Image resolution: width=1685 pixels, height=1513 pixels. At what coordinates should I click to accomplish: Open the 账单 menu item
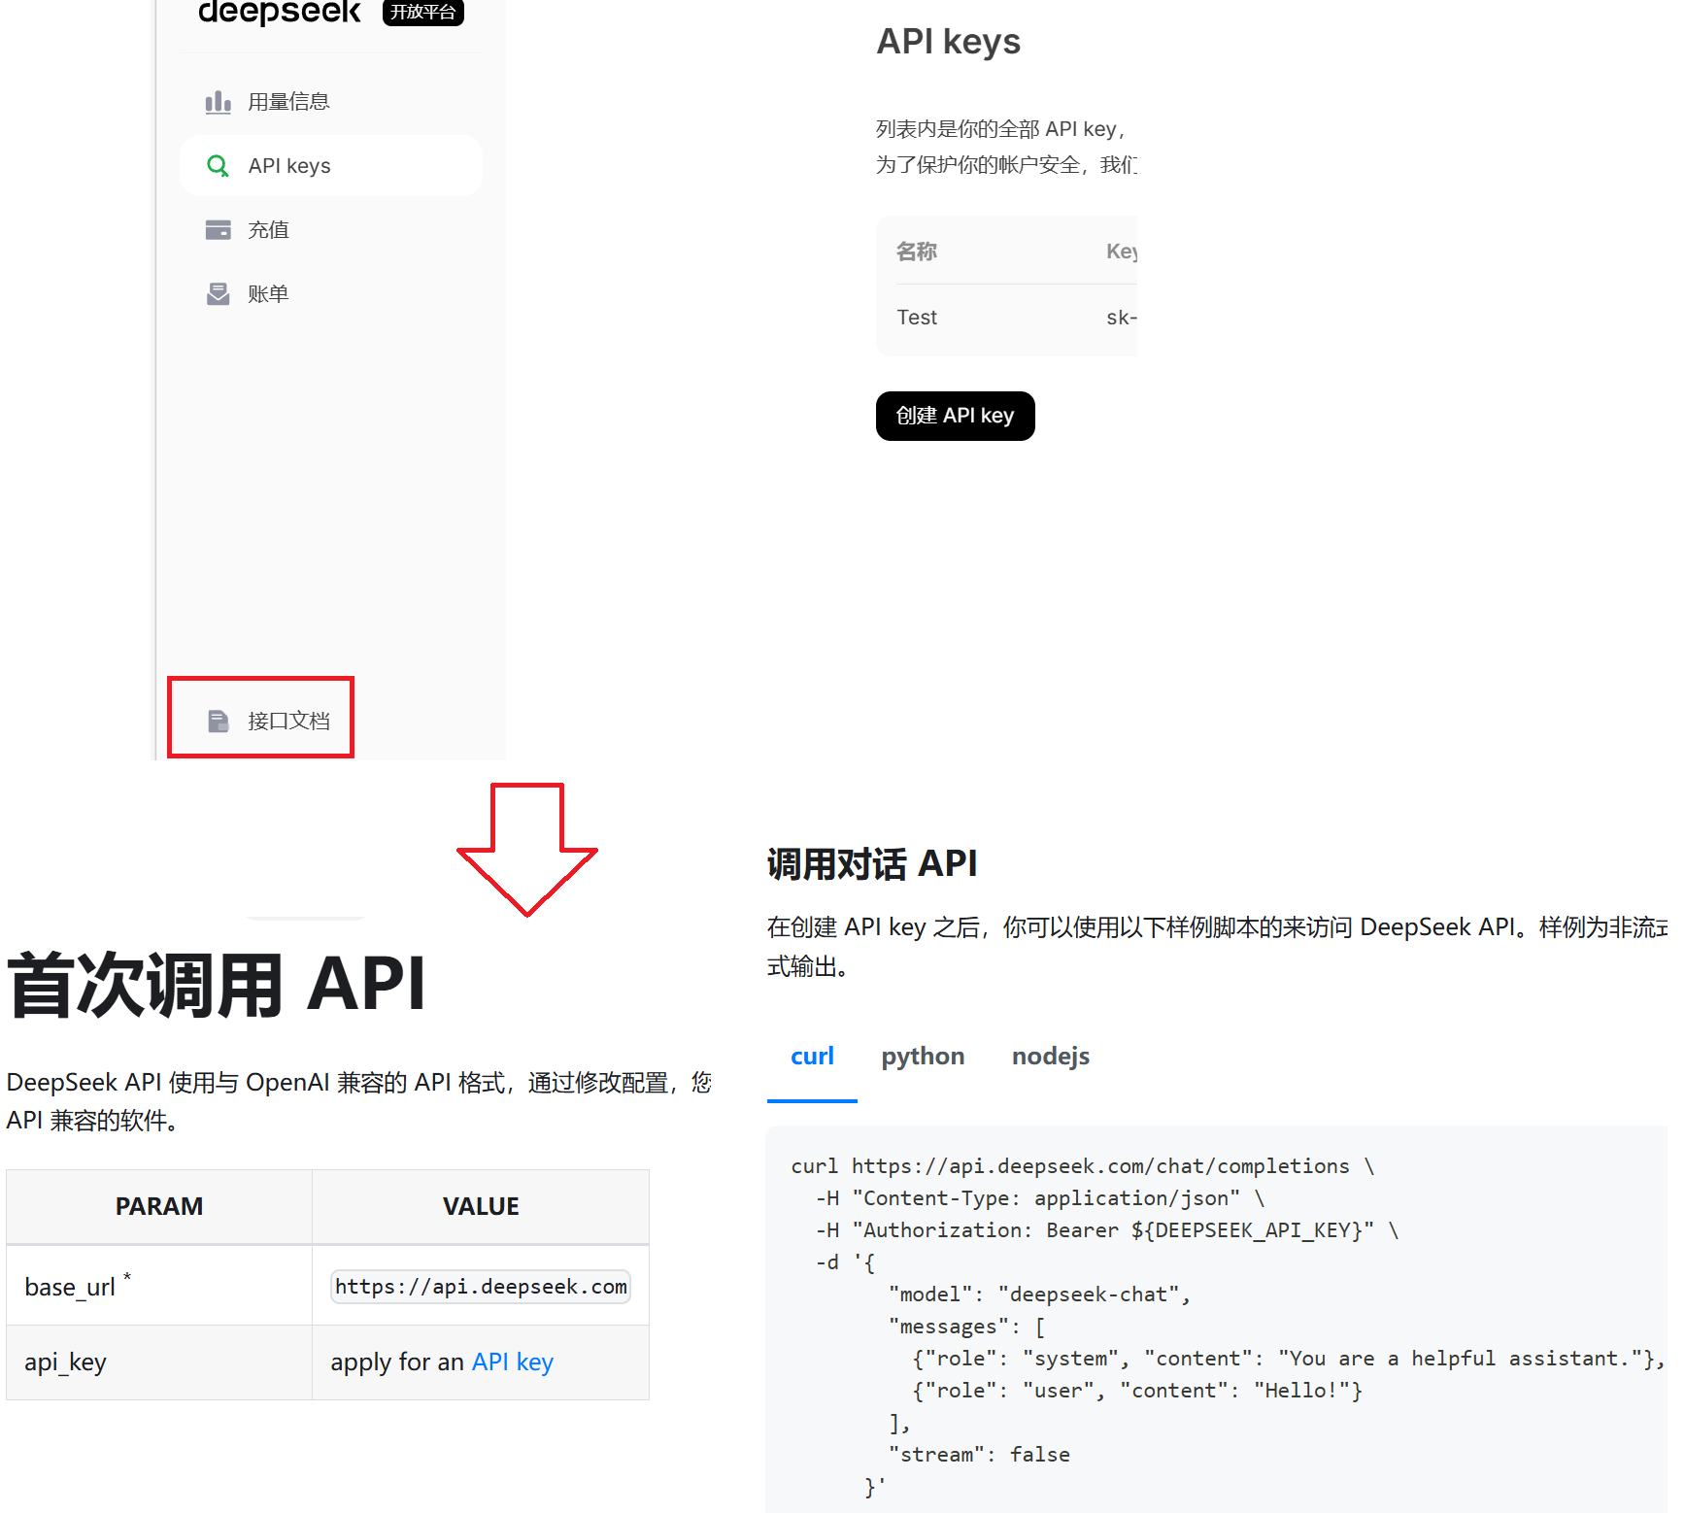330,294
